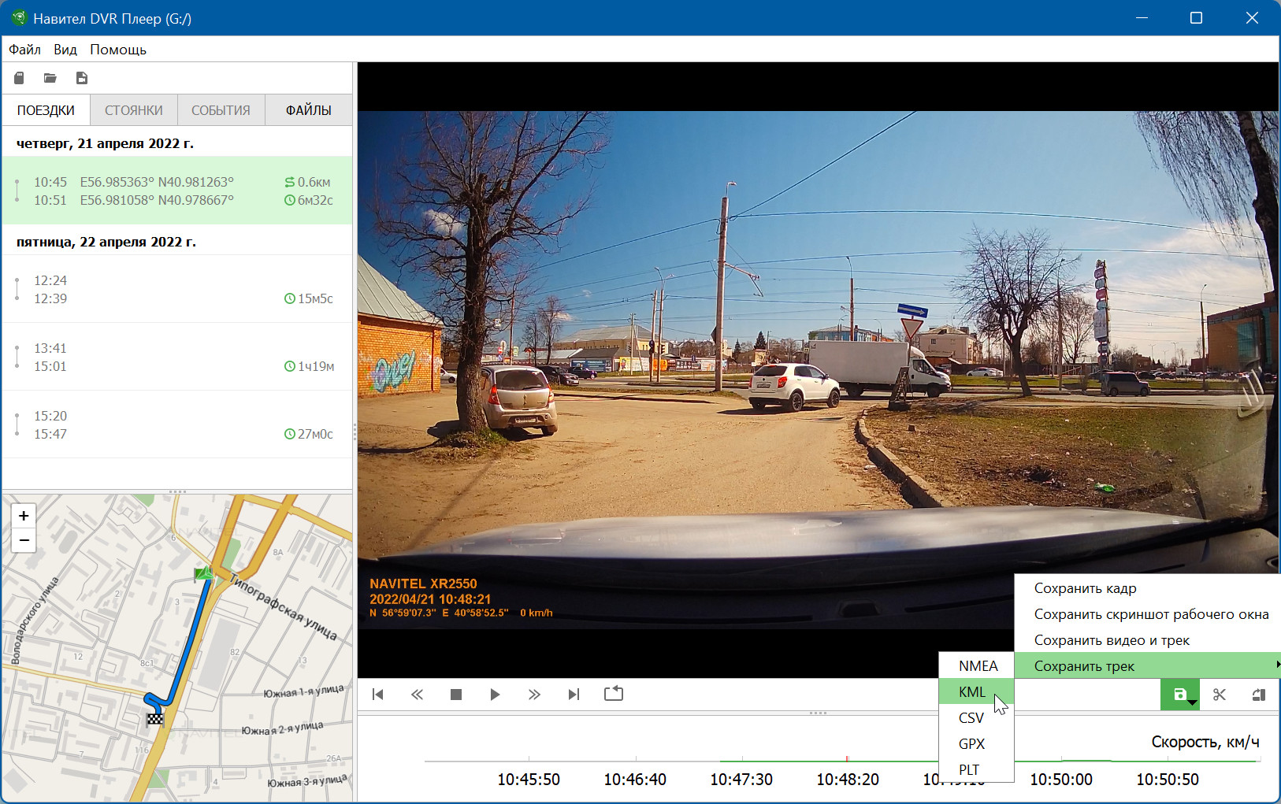Select the 10:45–10:51 trip entry
Screen dimensions: 1281x804
point(177,191)
